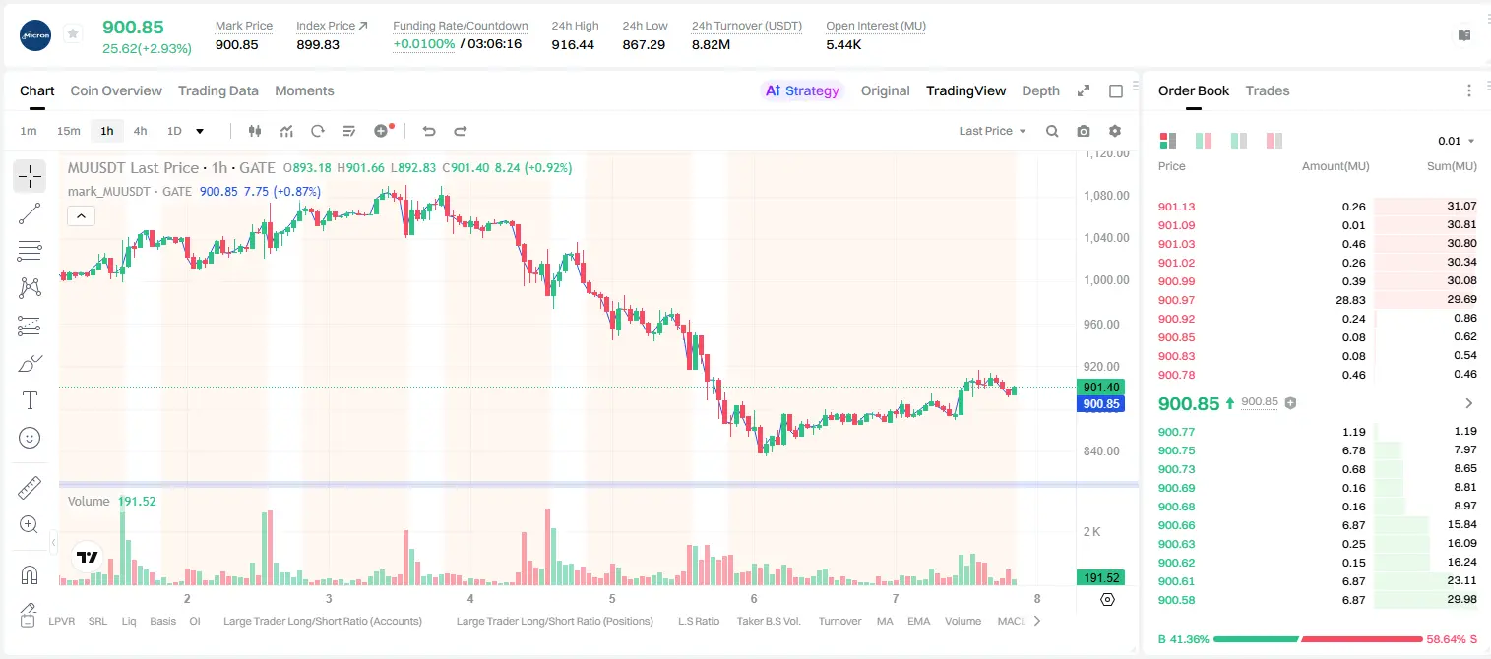Toggle the AI Strategy button

point(803,90)
